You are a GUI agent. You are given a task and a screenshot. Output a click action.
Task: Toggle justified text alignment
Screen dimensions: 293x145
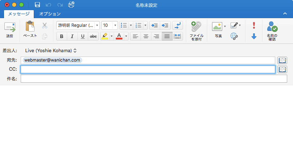point(167,36)
